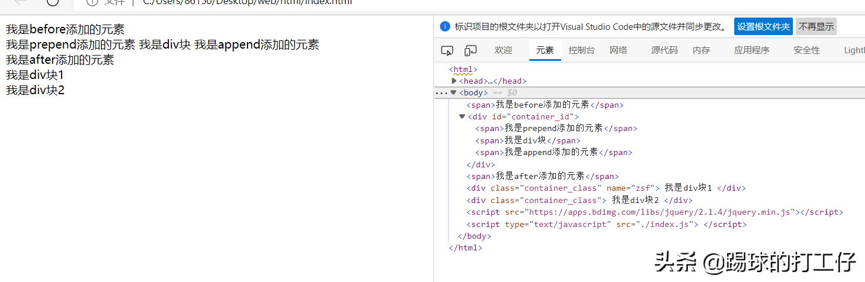Viewport: 865px width, 282px height.
Task: Switch to the 元素 tab
Action: point(545,50)
